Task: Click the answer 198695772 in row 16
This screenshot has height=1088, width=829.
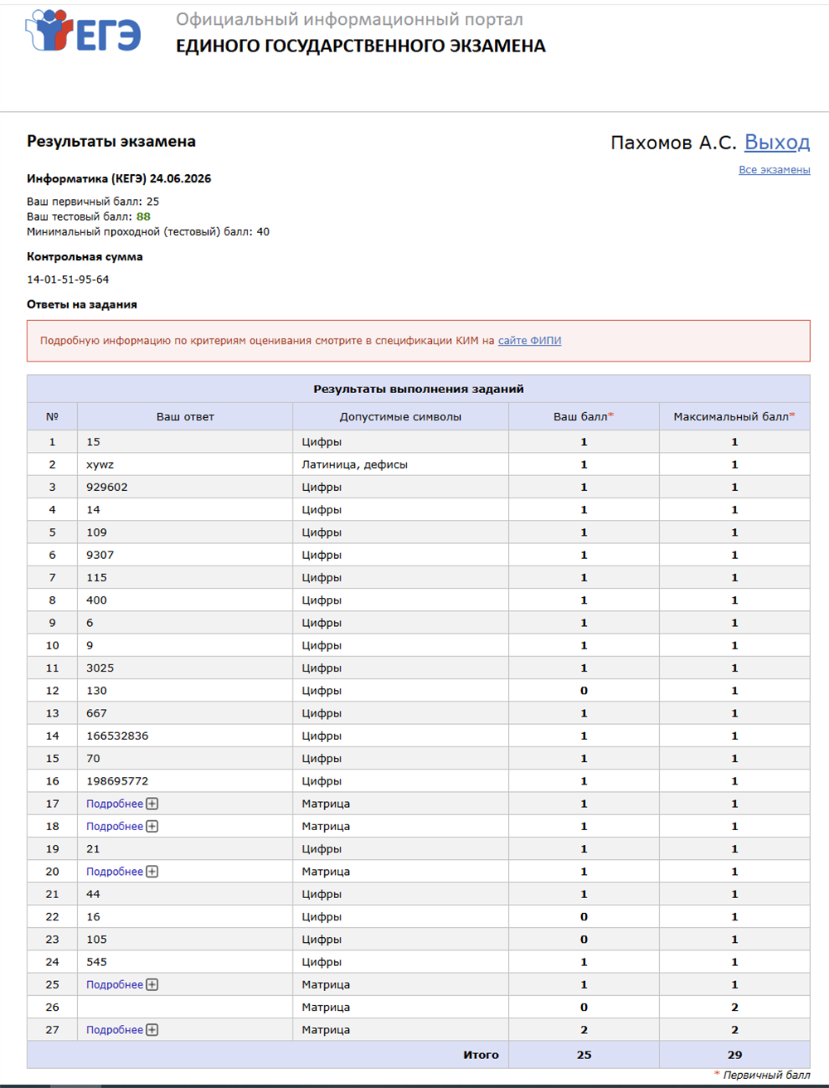Action: point(118,781)
